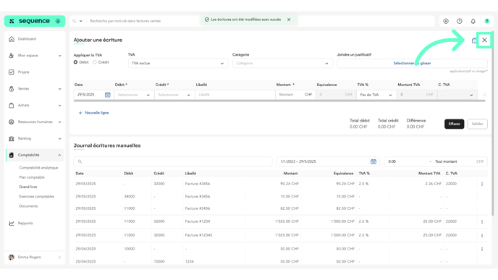Click the Montant input field
The image size is (498, 280).
point(295,95)
